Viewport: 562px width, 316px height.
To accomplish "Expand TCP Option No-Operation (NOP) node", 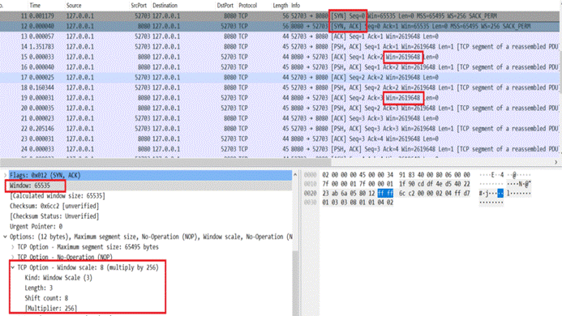I will (x=13, y=257).
